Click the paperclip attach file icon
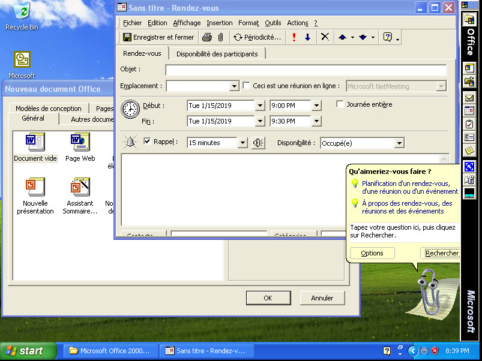 [220, 37]
